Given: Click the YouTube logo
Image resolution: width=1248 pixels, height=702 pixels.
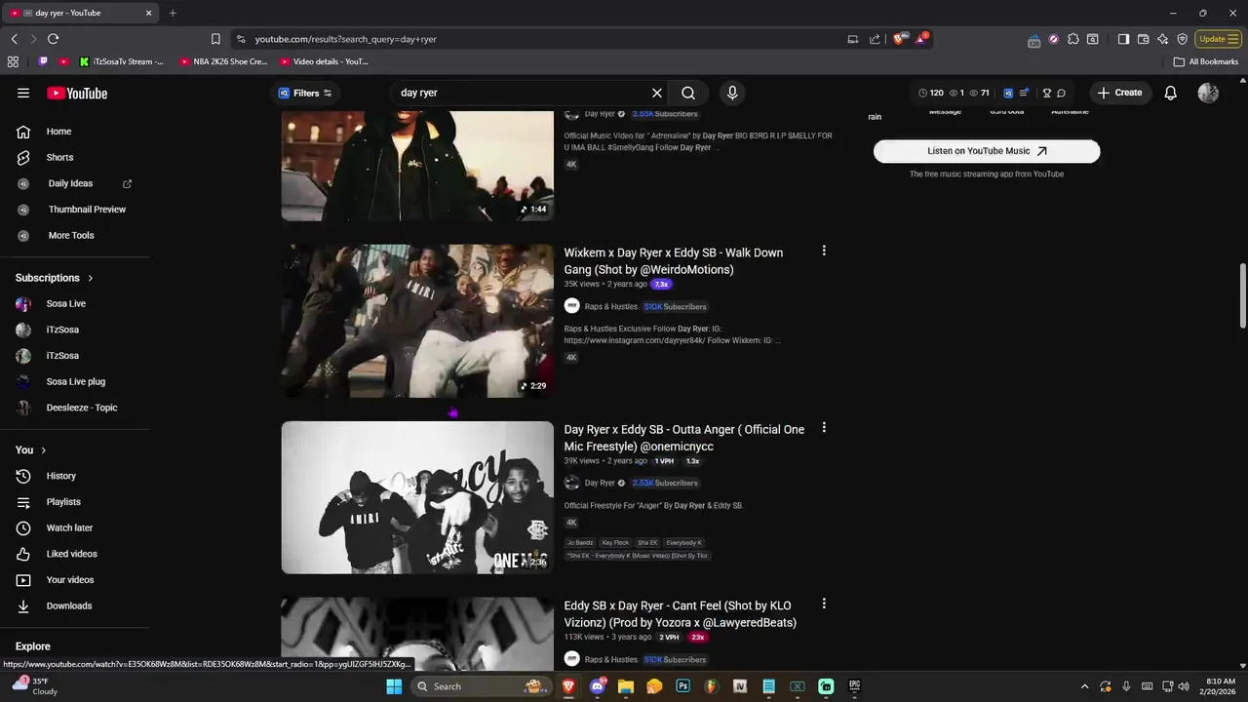Looking at the screenshot, I should click(77, 93).
